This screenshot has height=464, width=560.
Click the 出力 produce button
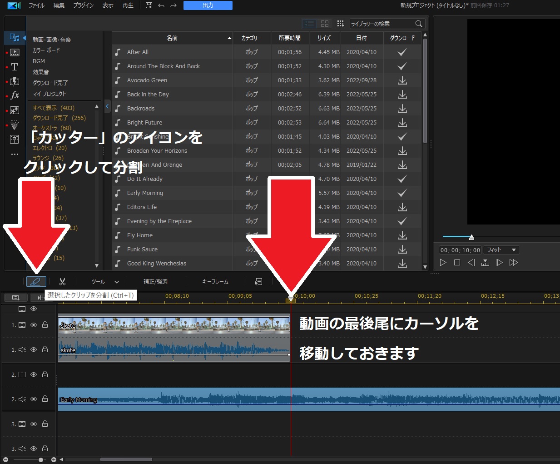[208, 5]
